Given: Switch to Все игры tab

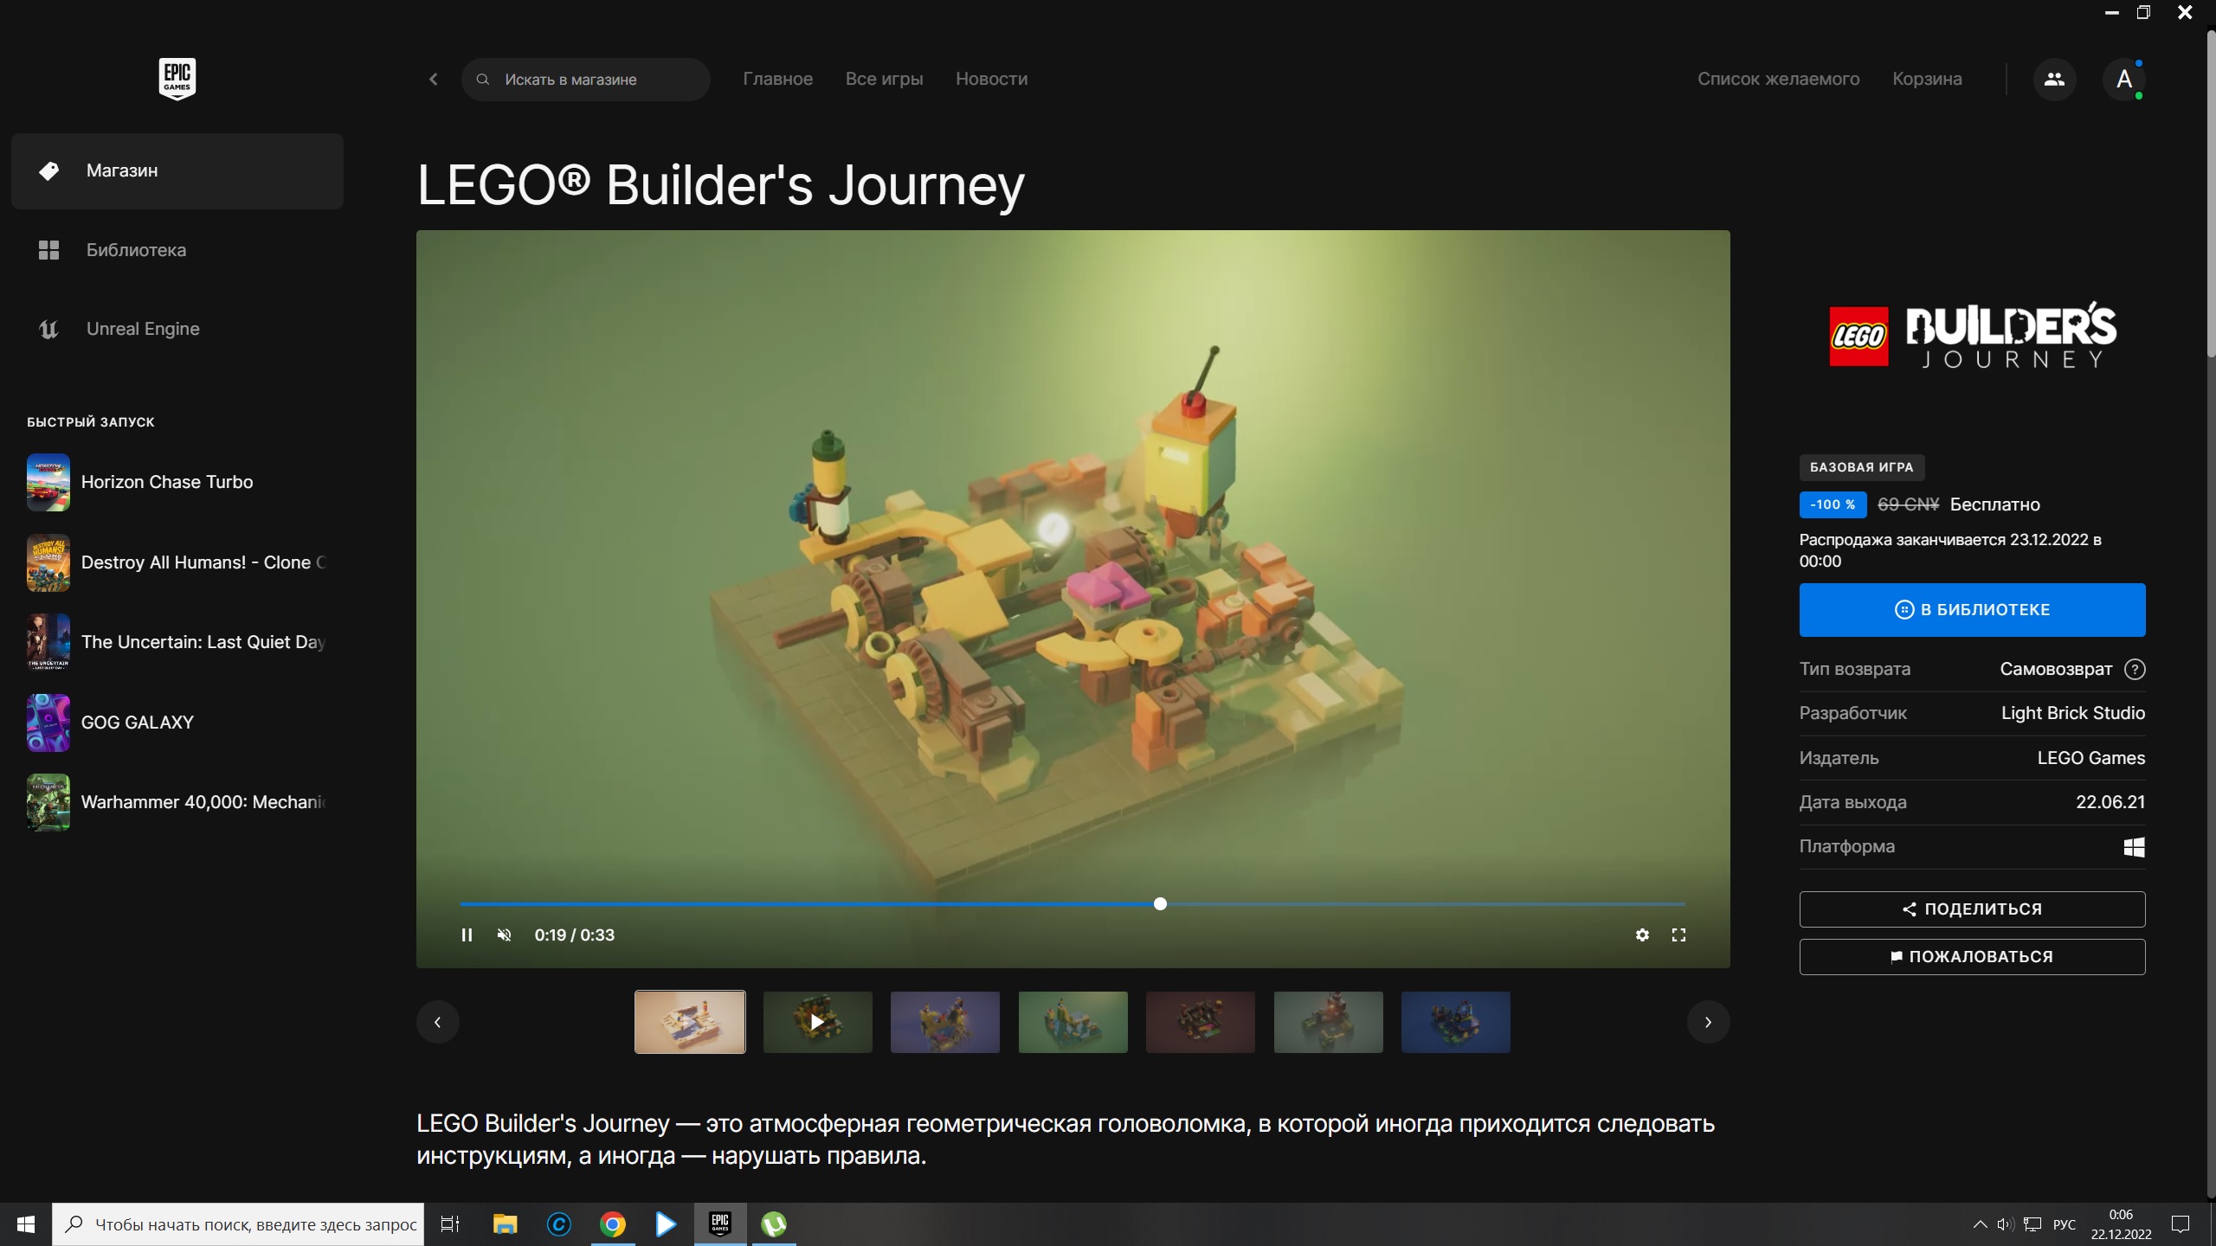Looking at the screenshot, I should (884, 79).
